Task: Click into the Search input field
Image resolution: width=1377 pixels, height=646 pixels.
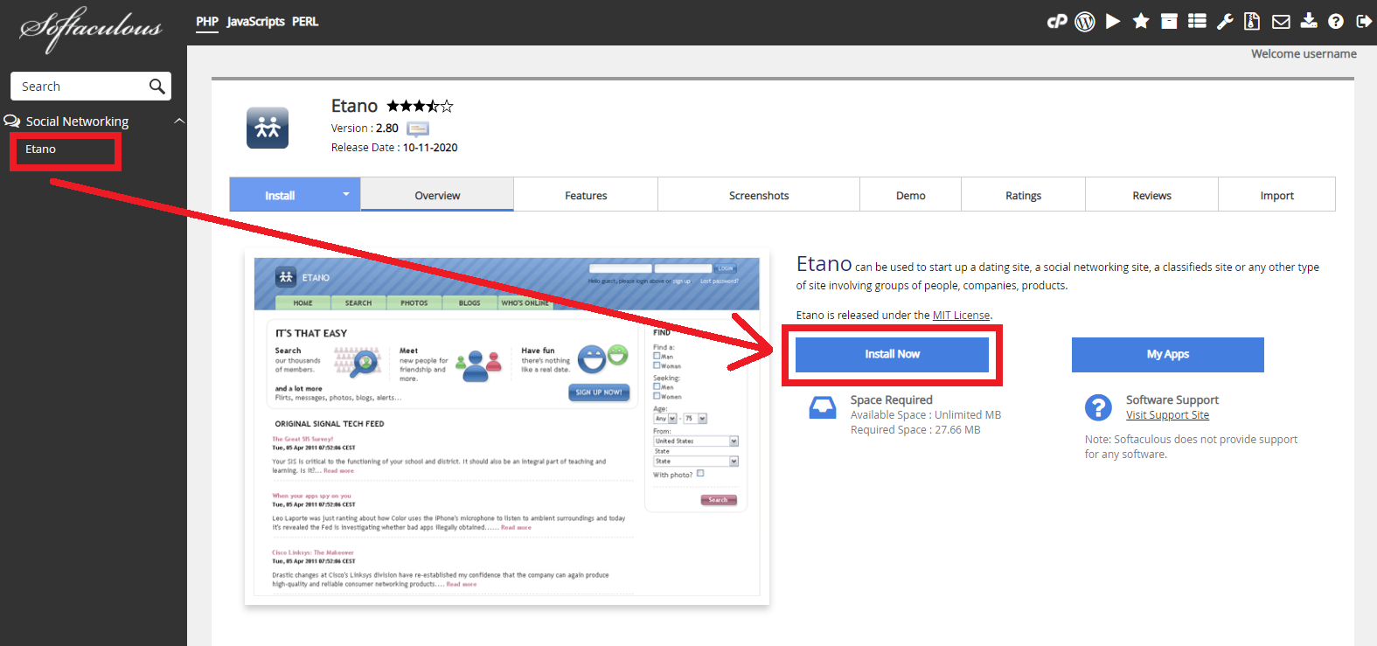Action: [79, 87]
